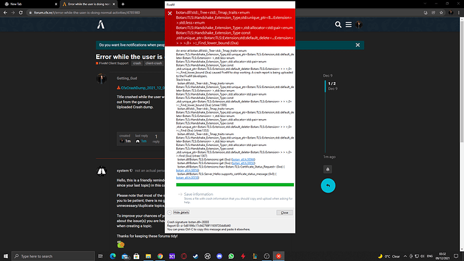
Task: Click the blue reply arrow button
Action: point(328,186)
